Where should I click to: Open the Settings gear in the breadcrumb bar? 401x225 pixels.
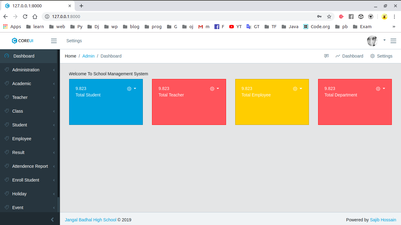tap(372, 56)
